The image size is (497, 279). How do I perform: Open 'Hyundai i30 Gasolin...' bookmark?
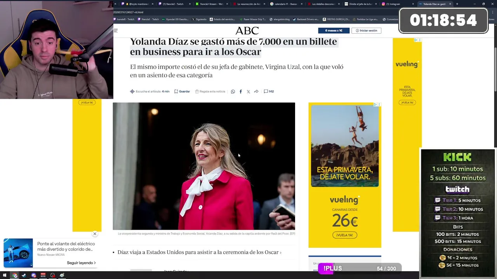(175, 19)
